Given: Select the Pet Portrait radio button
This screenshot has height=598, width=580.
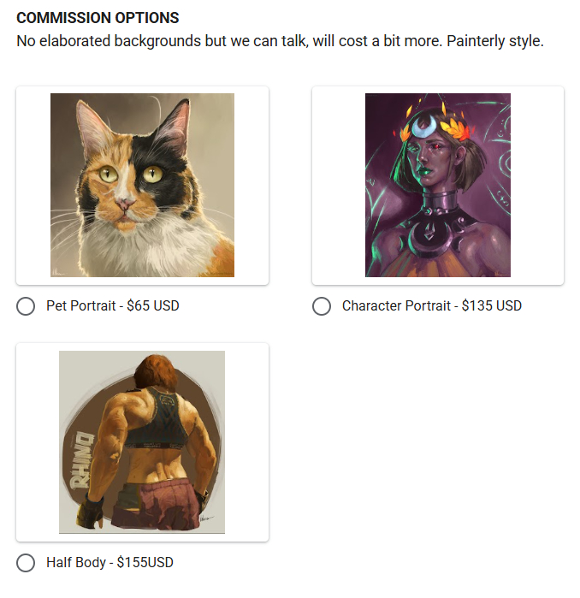Looking at the screenshot, I should tap(26, 306).
